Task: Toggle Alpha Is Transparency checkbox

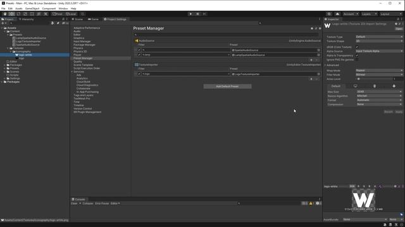Action: [x=357, y=55]
